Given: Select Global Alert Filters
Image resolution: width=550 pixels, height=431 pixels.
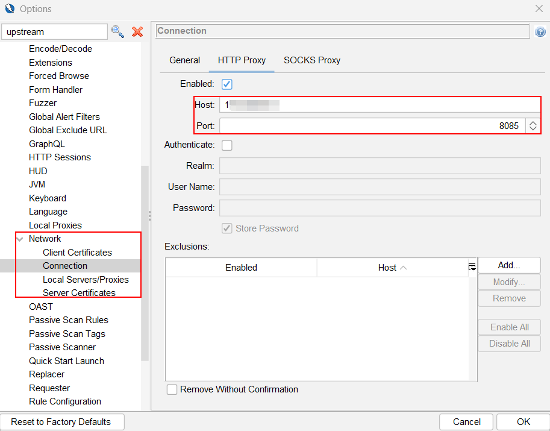Looking at the screenshot, I should click(x=64, y=117).
